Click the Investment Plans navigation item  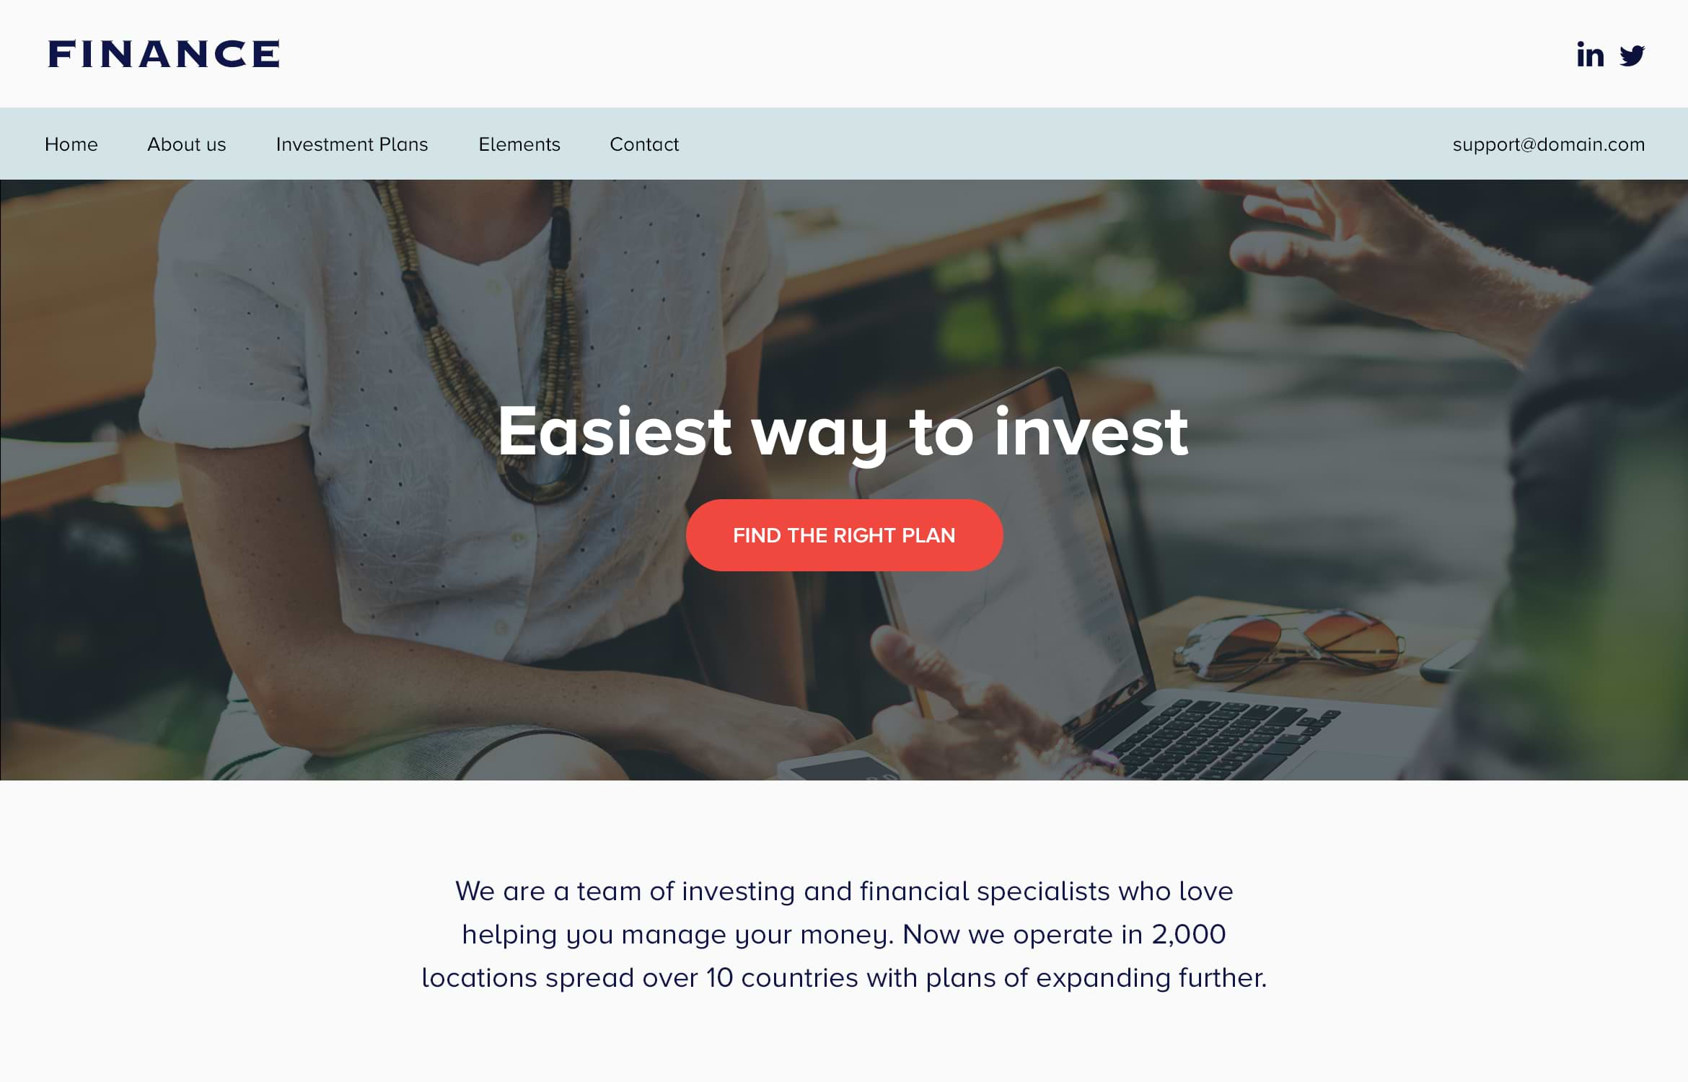[352, 143]
